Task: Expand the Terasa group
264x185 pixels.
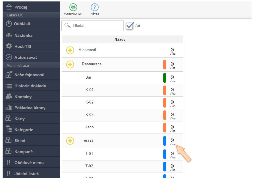Action: (x=70, y=141)
